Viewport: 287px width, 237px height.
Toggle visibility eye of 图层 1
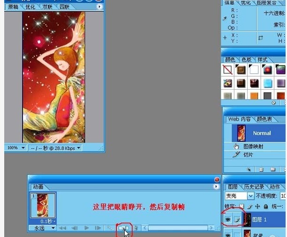[228, 220]
